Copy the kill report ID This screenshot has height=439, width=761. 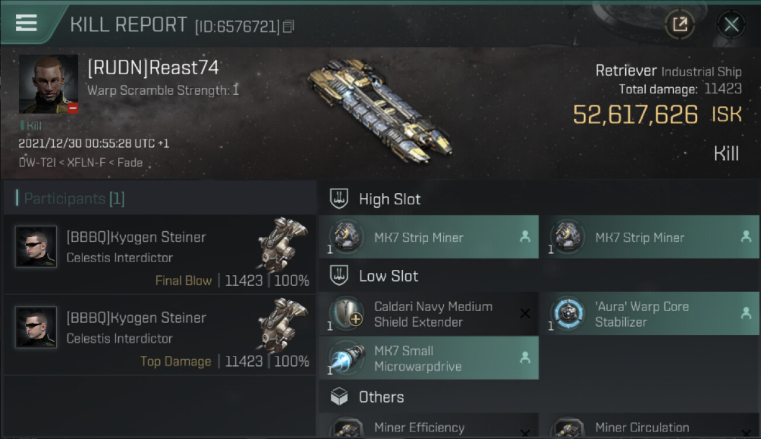[288, 26]
